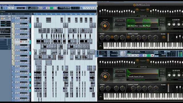Click Go to Start on the floating transport
183x103 pixels.
point(128,56)
